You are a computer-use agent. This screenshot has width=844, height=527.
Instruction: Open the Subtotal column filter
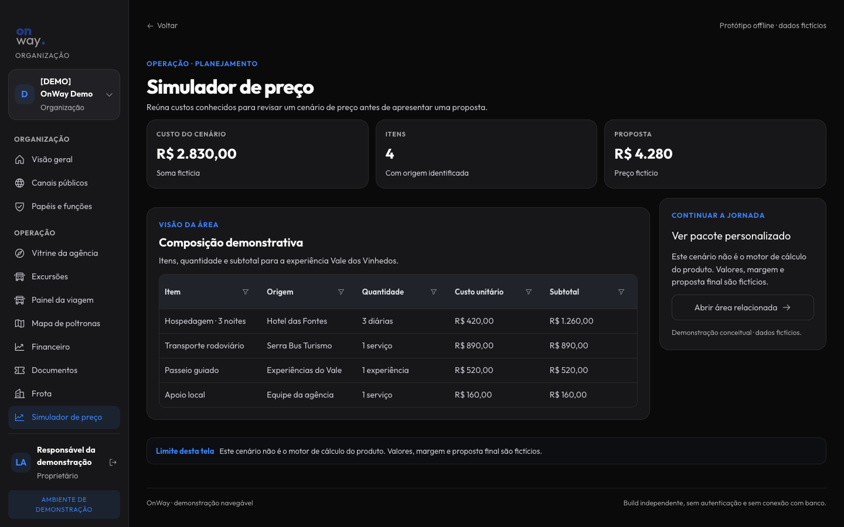(x=621, y=292)
